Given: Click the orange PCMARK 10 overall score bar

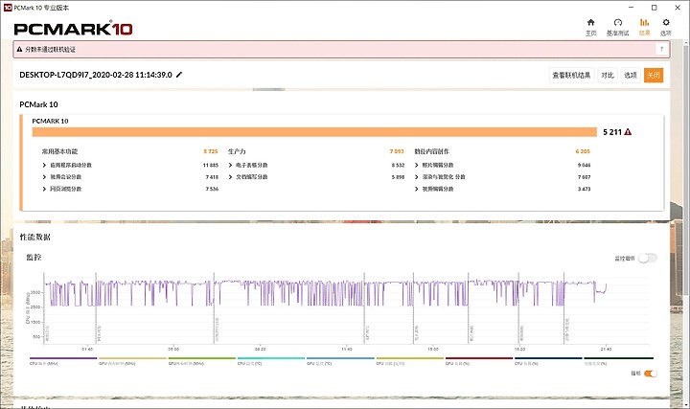Looking at the screenshot, I should tap(314, 132).
